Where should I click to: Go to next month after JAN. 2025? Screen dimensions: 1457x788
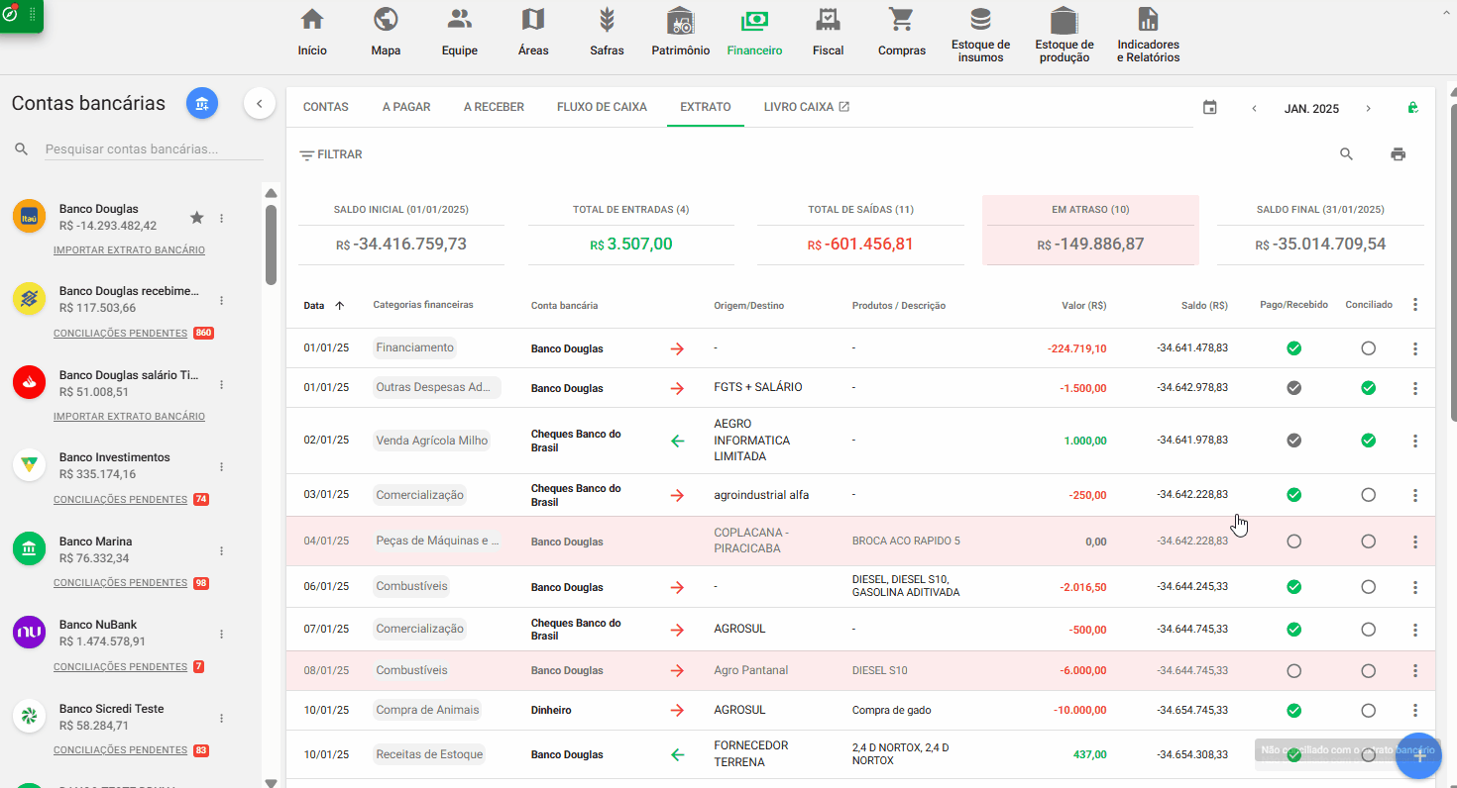tap(1368, 109)
